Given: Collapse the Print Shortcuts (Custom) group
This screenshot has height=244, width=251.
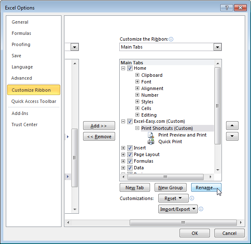Looking at the screenshot, I should (x=137, y=128).
